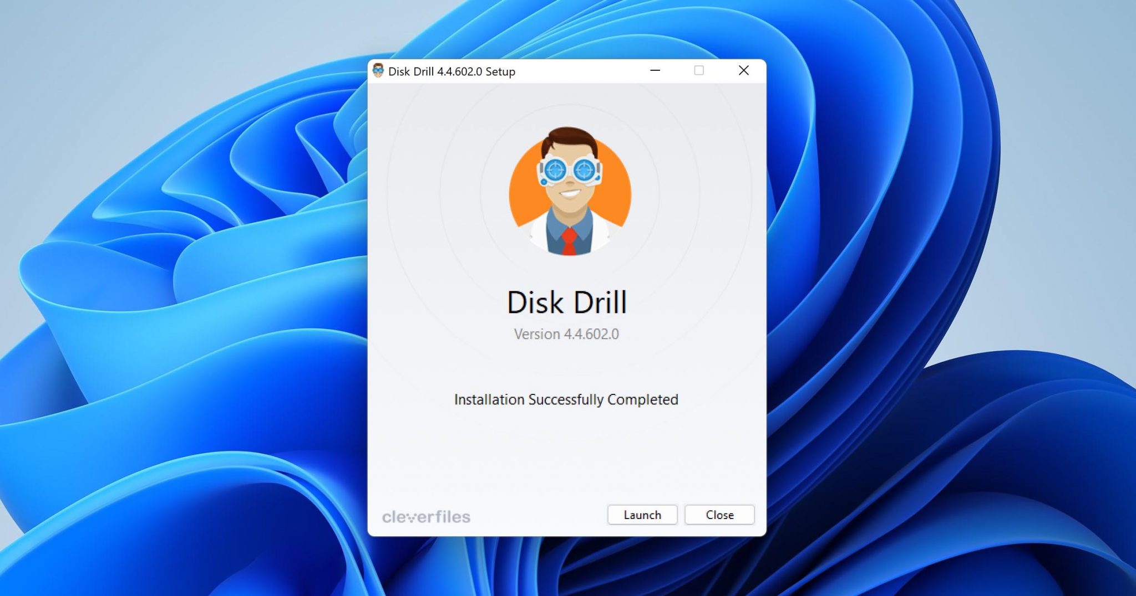The height and width of the screenshot is (596, 1136).
Task: Click the 'Disk Drill' heading text
Action: [x=567, y=302]
